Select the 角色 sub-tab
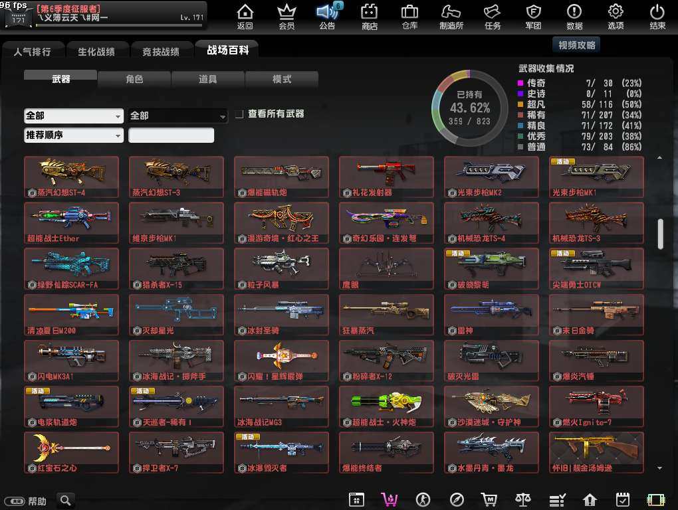 [x=134, y=79]
